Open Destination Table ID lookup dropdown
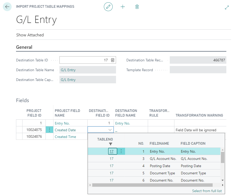This screenshot has width=239, height=196. (x=113, y=60)
